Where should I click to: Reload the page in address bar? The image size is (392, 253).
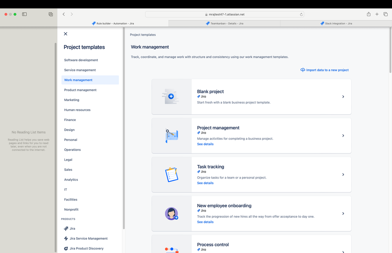point(301,14)
